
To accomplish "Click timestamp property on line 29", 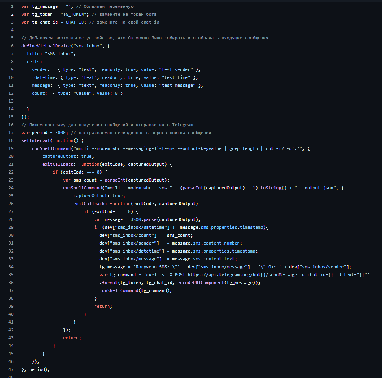I will tap(251, 227).
